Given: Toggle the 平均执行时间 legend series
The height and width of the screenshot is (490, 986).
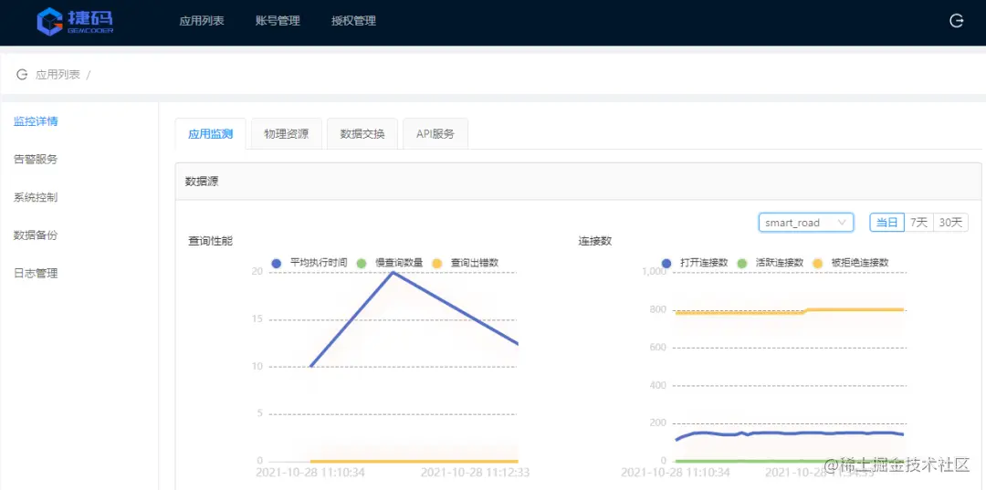Looking at the screenshot, I should (309, 263).
